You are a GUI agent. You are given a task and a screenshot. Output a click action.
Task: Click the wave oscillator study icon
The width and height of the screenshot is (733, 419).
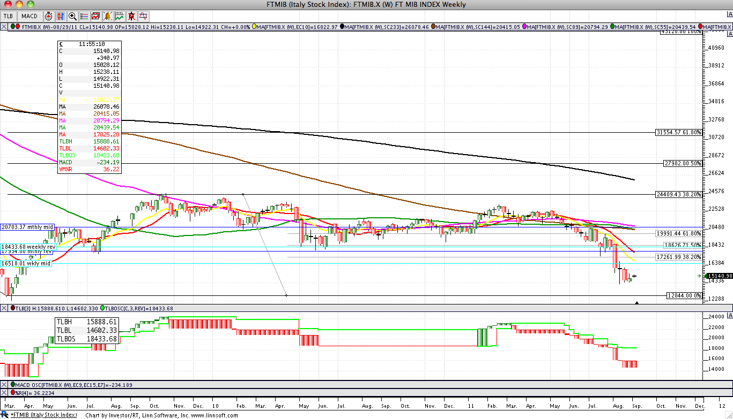click(x=143, y=16)
